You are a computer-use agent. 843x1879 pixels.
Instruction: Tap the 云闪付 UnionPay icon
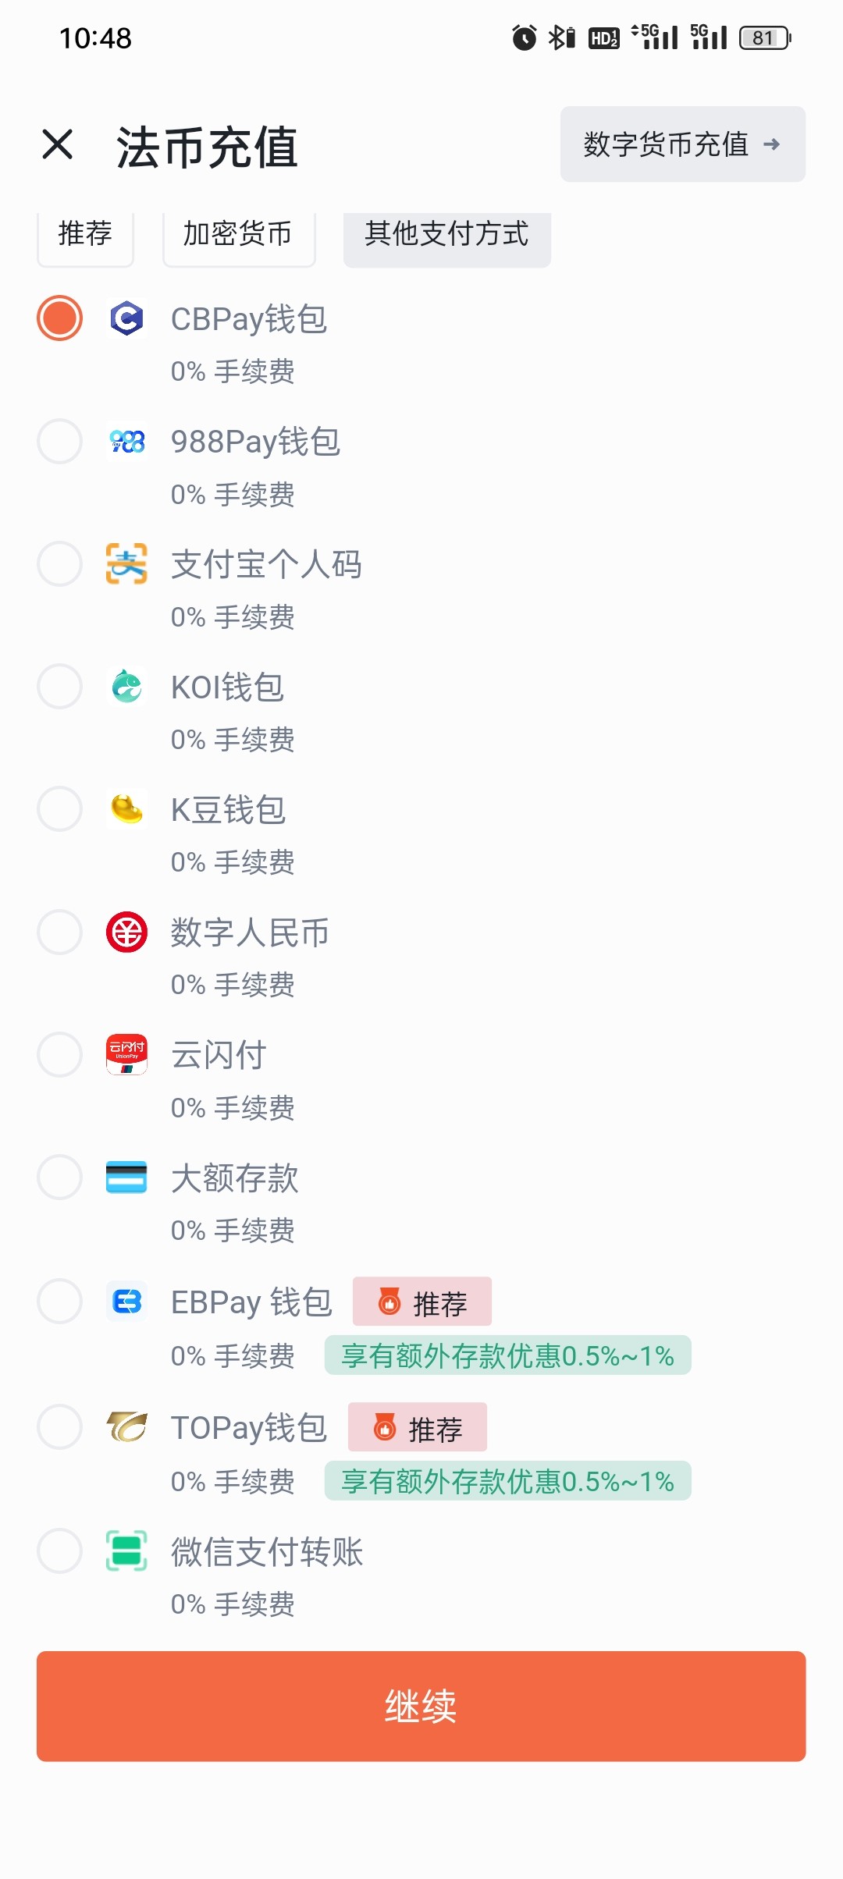126,1054
